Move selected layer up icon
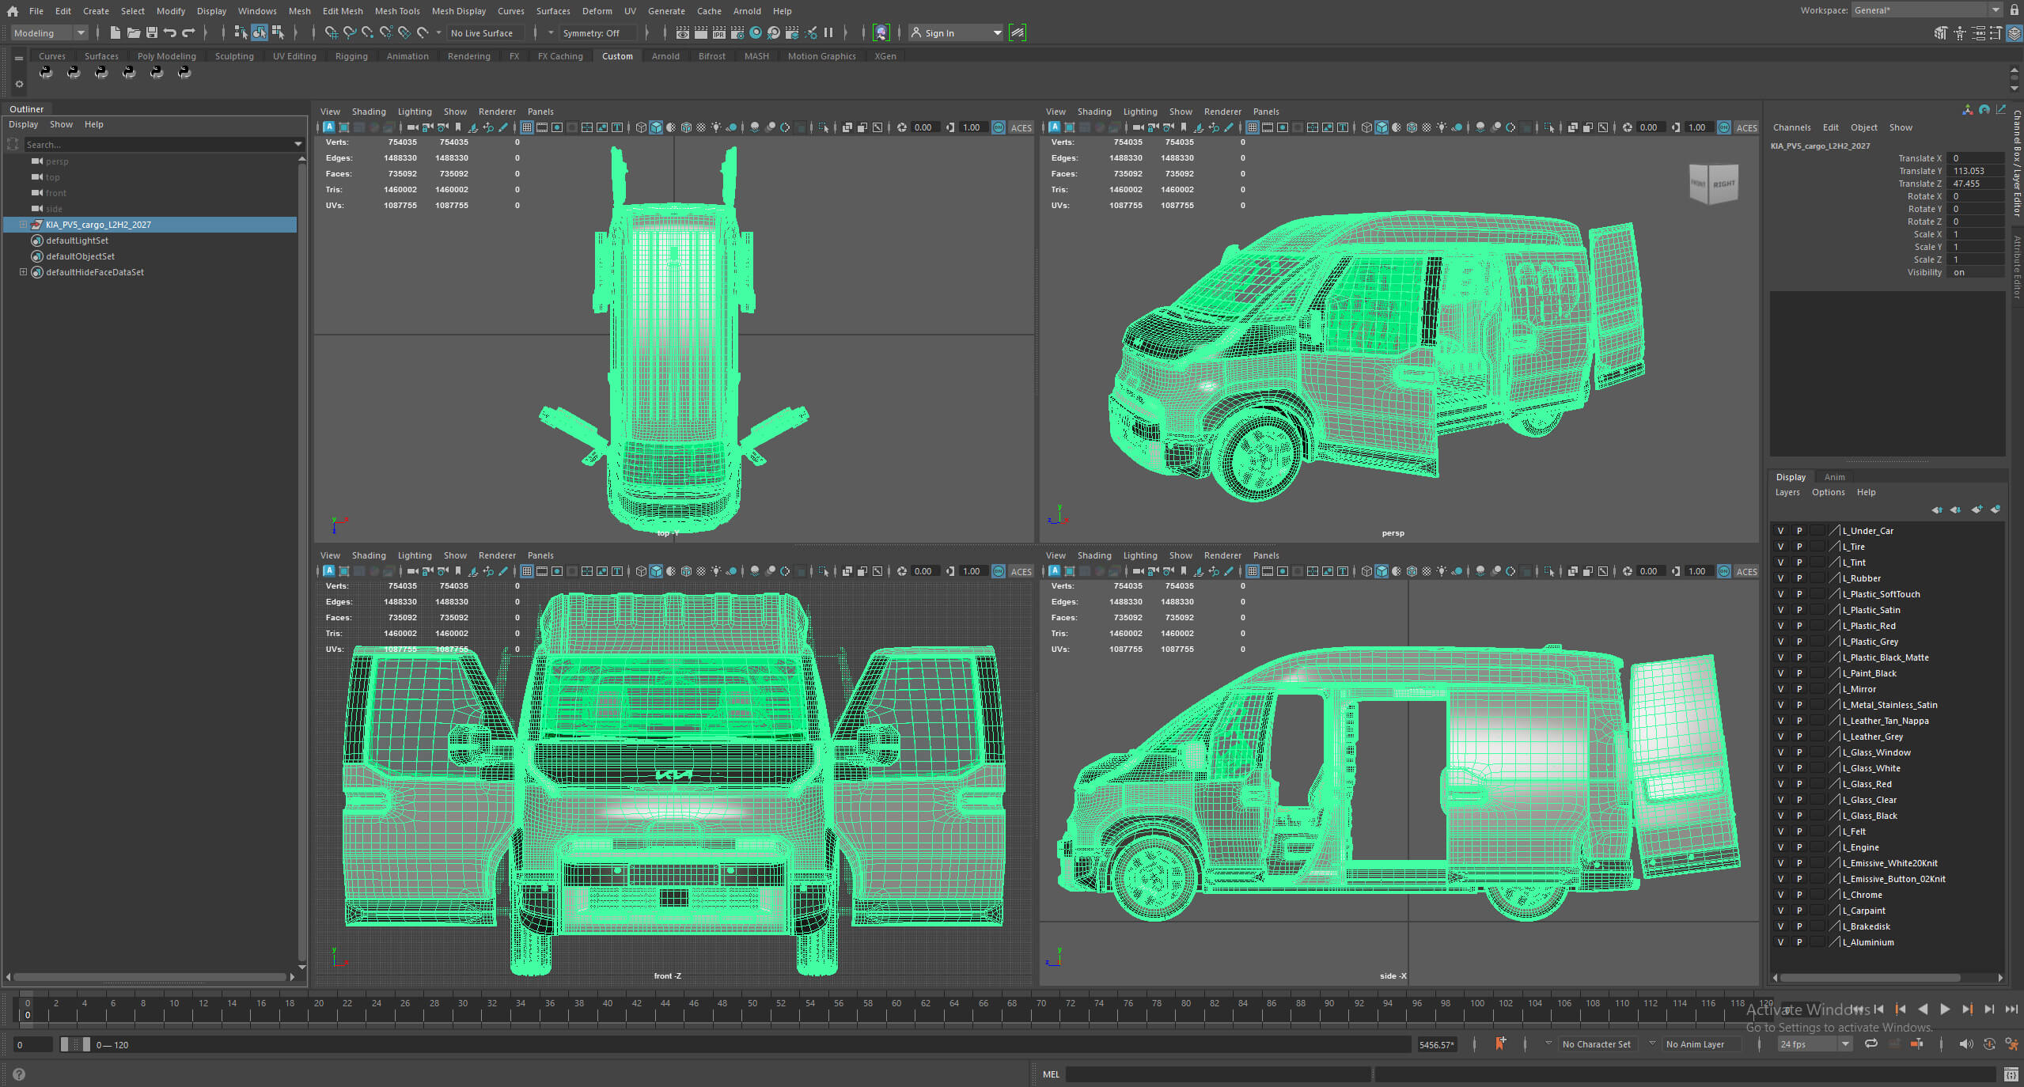Viewport: 2024px width, 1087px height. point(1937,509)
